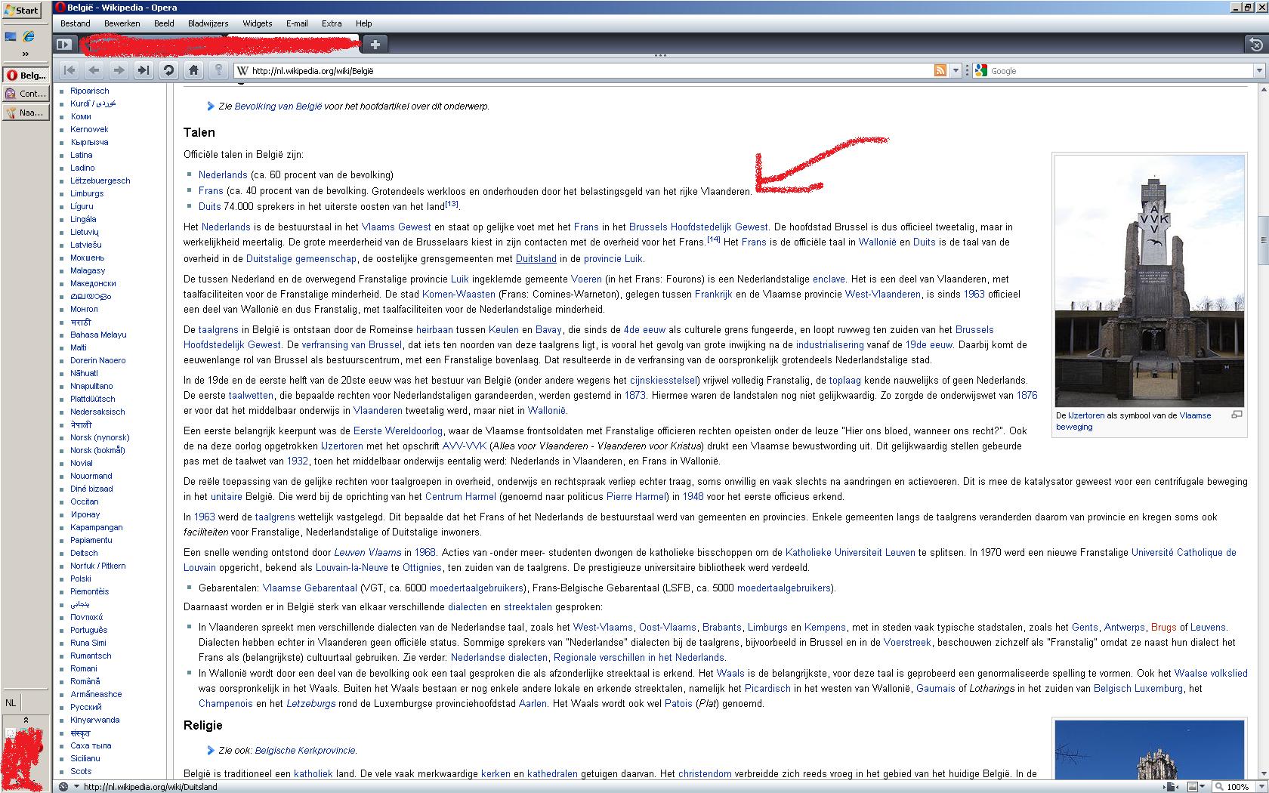Go to the Home page icon
The width and height of the screenshot is (1269, 793).
tap(194, 70)
